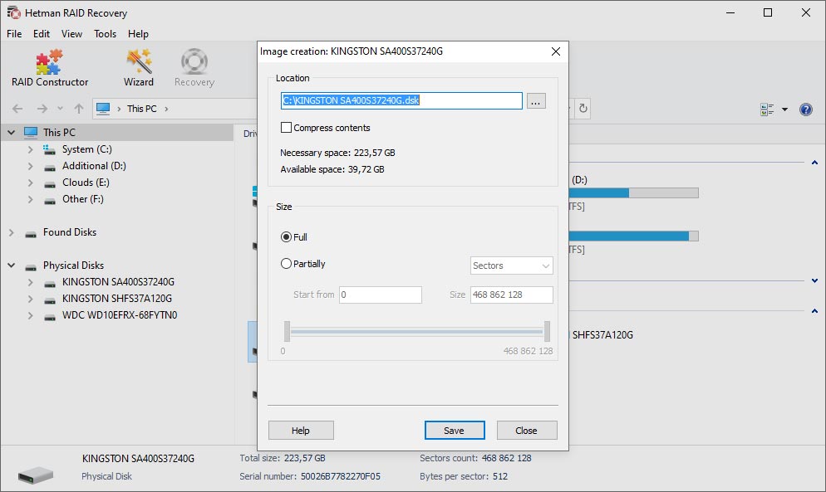
Task: Click the System (C:) drive icon
Action: 50,150
